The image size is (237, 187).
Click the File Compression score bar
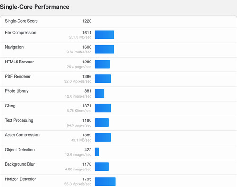tap(104, 35)
